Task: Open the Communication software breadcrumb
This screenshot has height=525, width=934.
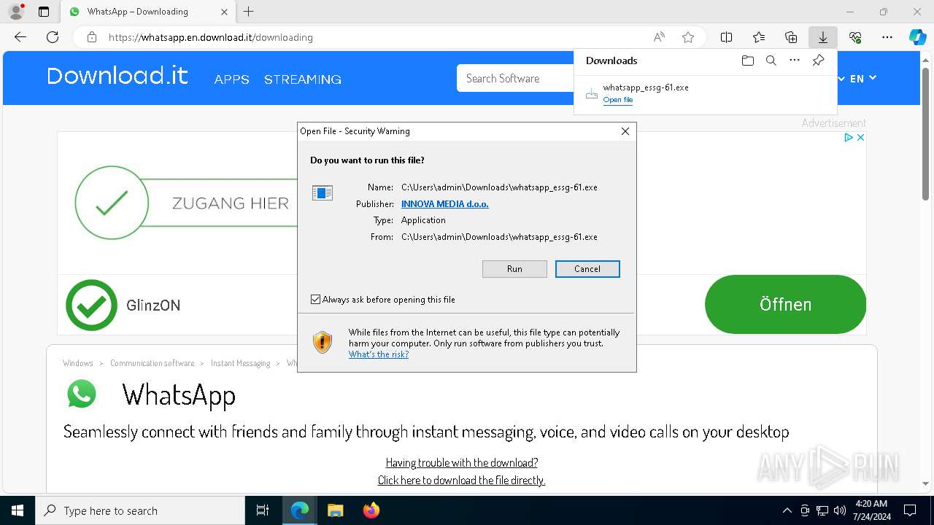Action: (x=153, y=363)
